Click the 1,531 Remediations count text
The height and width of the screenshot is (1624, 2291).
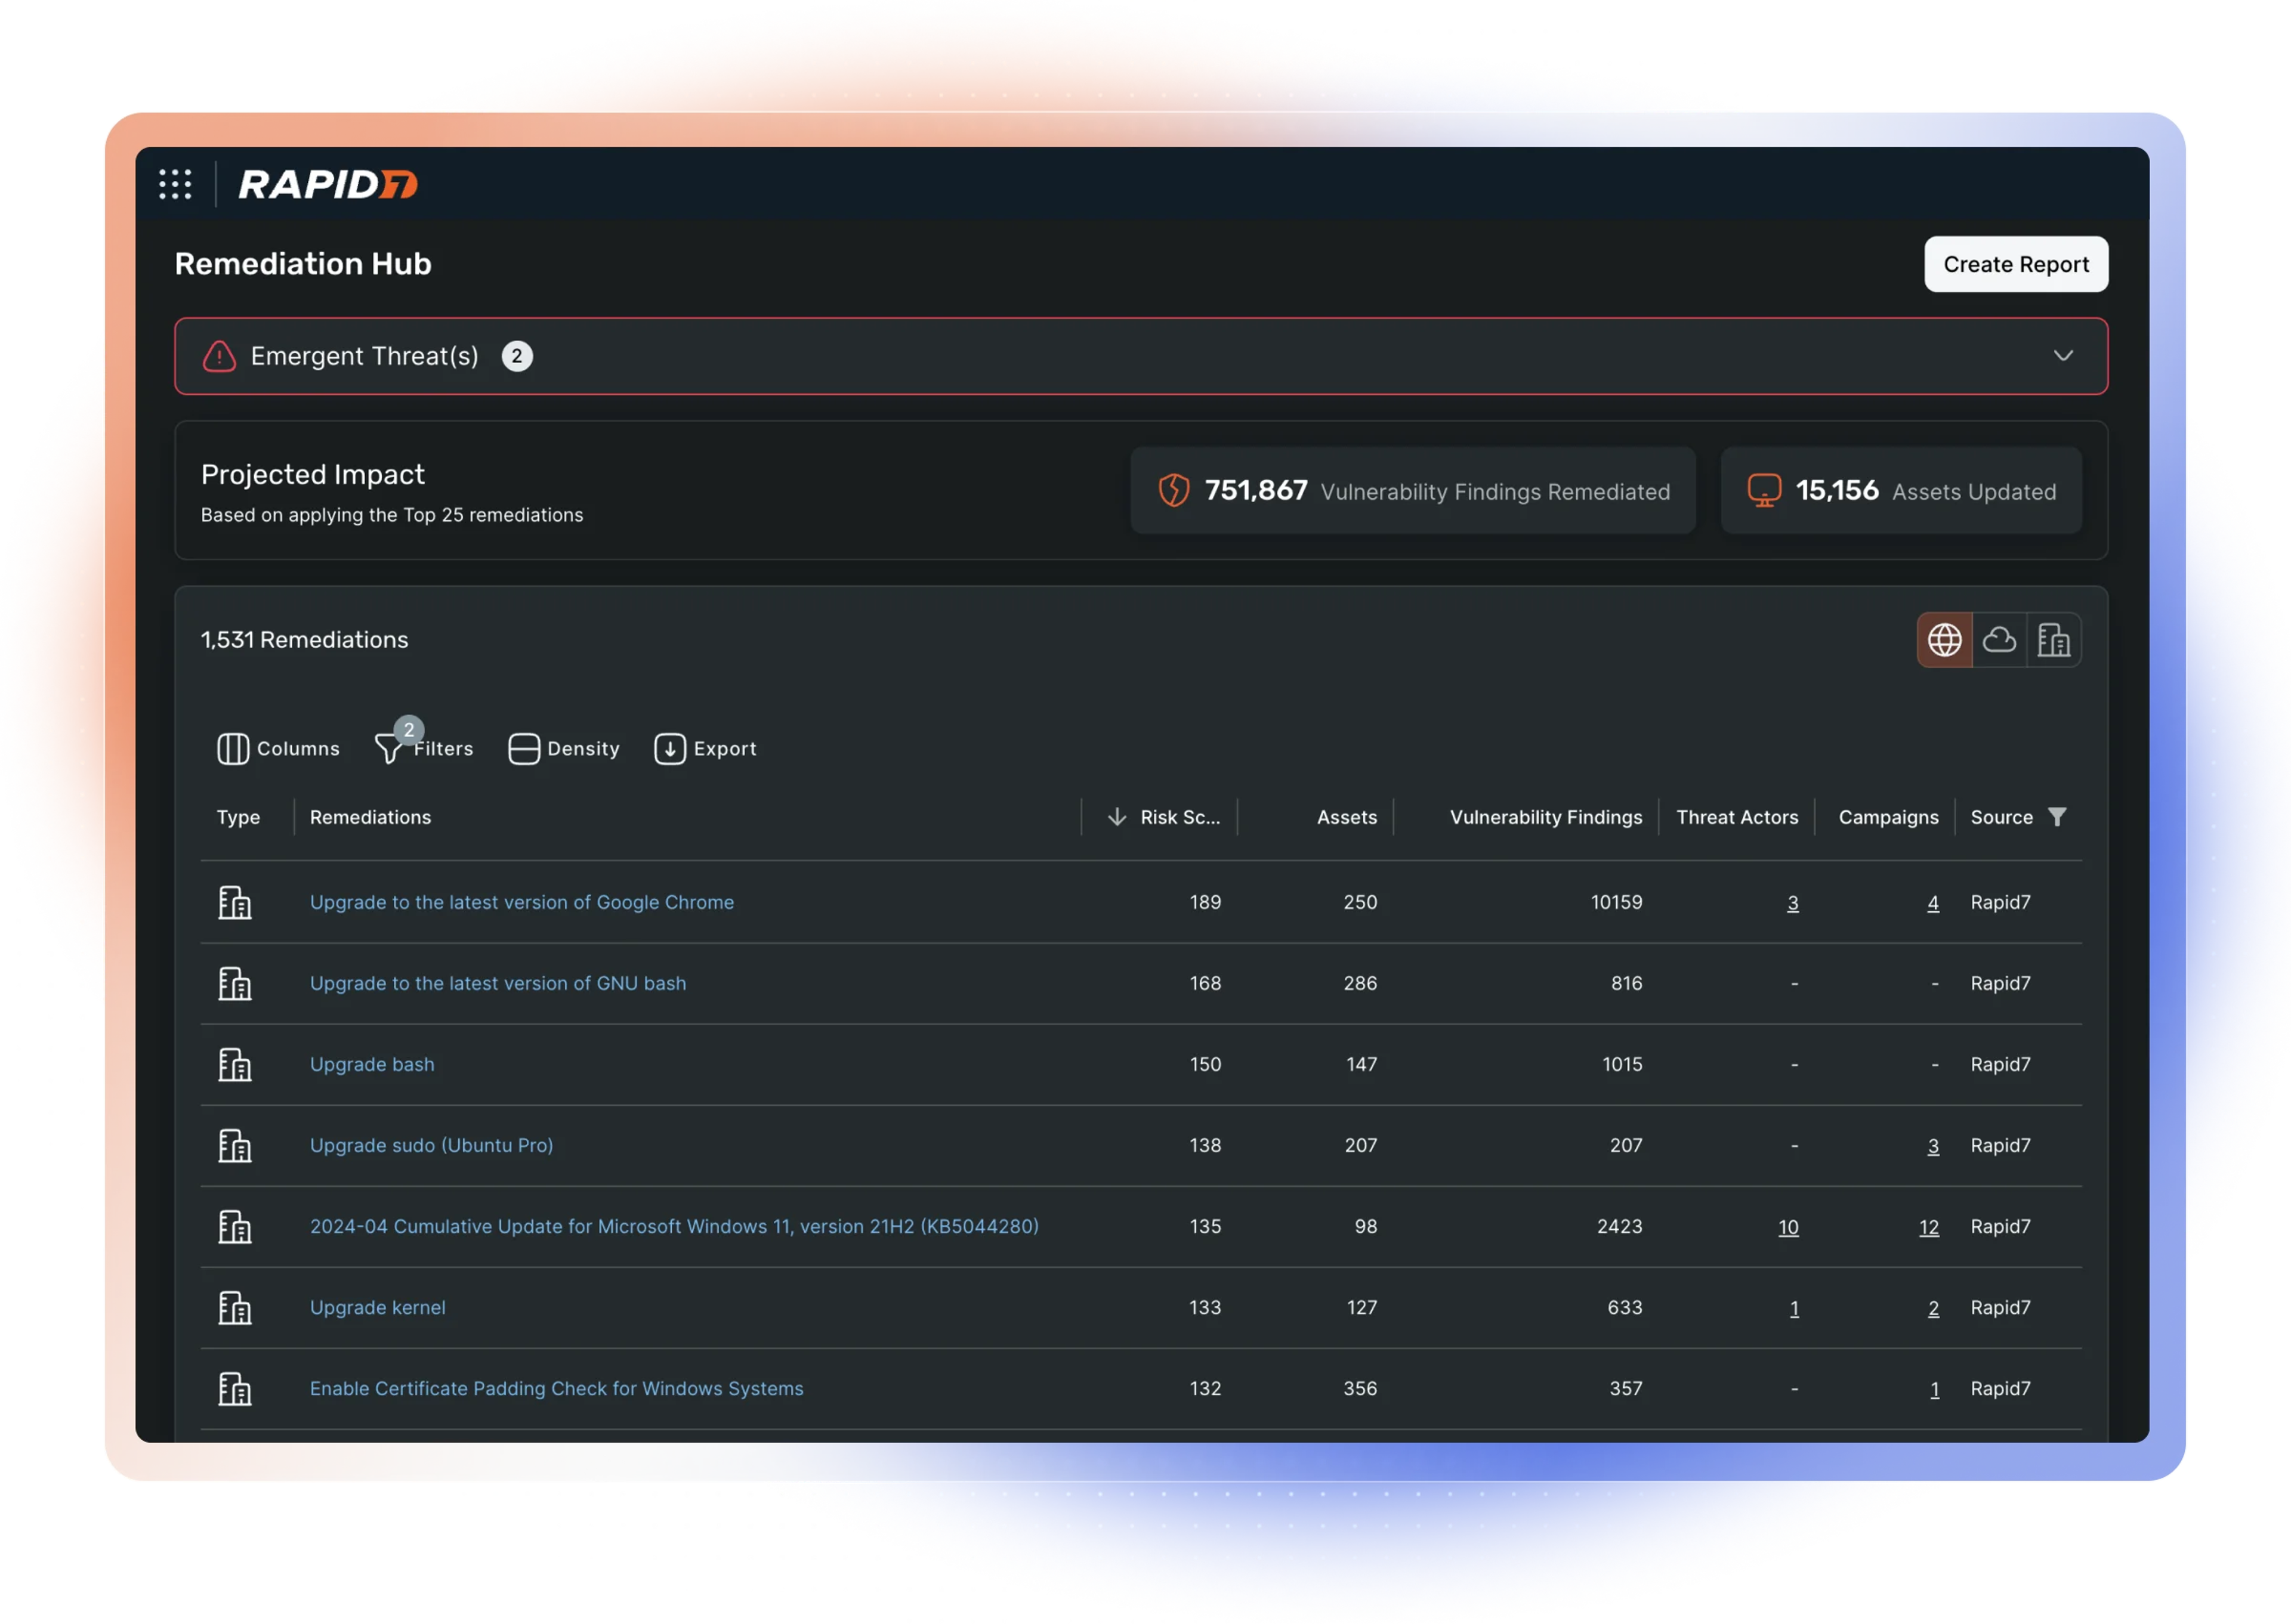304,639
